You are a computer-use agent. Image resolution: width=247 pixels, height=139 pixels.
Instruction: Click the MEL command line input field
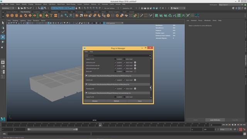click(49, 134)
